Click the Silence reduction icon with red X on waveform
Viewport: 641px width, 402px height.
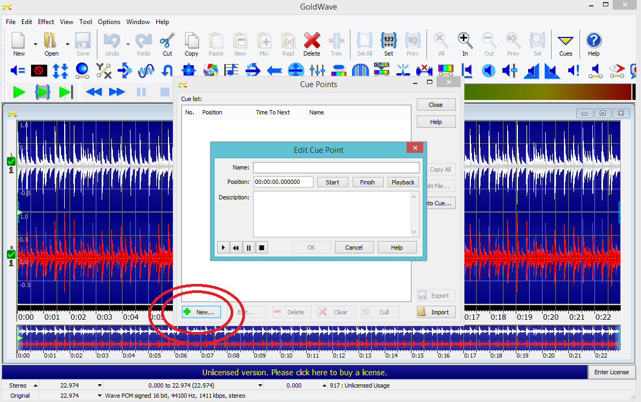[424, 71]
